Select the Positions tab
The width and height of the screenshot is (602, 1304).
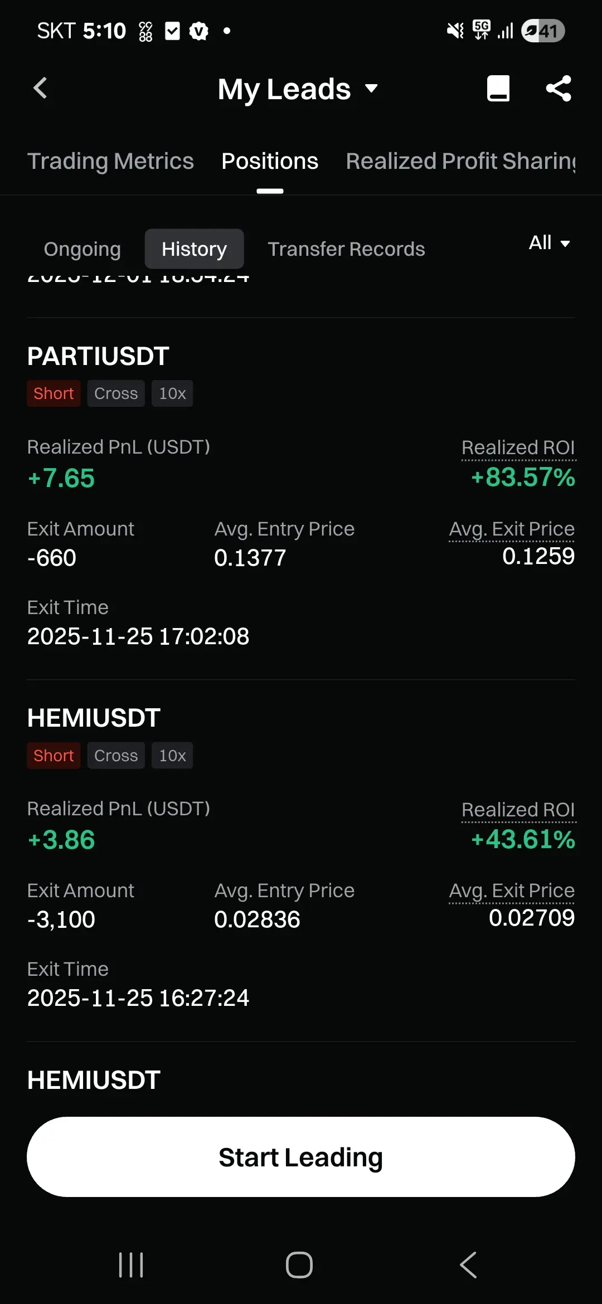(270, 161)
